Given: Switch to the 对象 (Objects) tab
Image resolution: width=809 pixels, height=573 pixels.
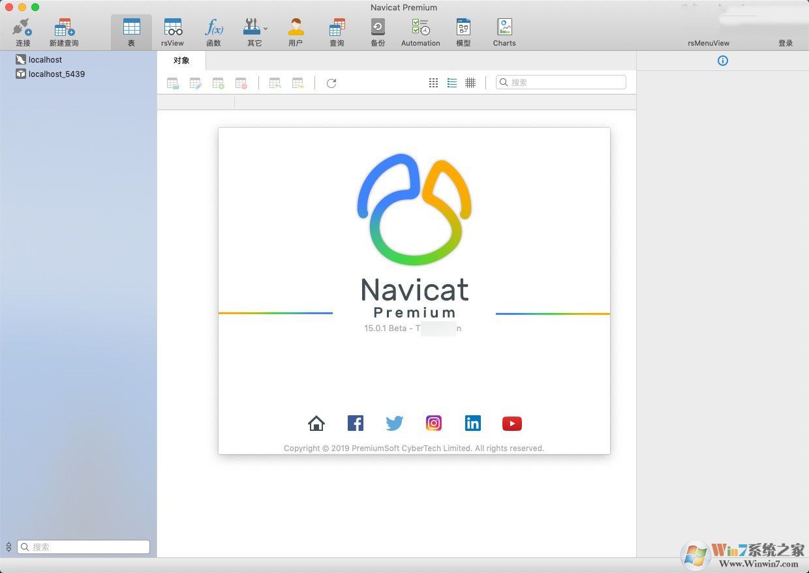Looking at the screenshot, I should [x=181, y=60].
